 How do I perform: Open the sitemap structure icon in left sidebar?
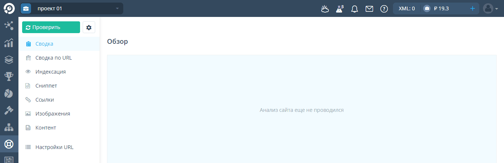click(x=9, y=127)
